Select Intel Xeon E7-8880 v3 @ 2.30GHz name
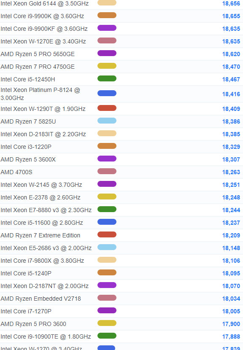 pyautogui.click(x=46, y=210)
